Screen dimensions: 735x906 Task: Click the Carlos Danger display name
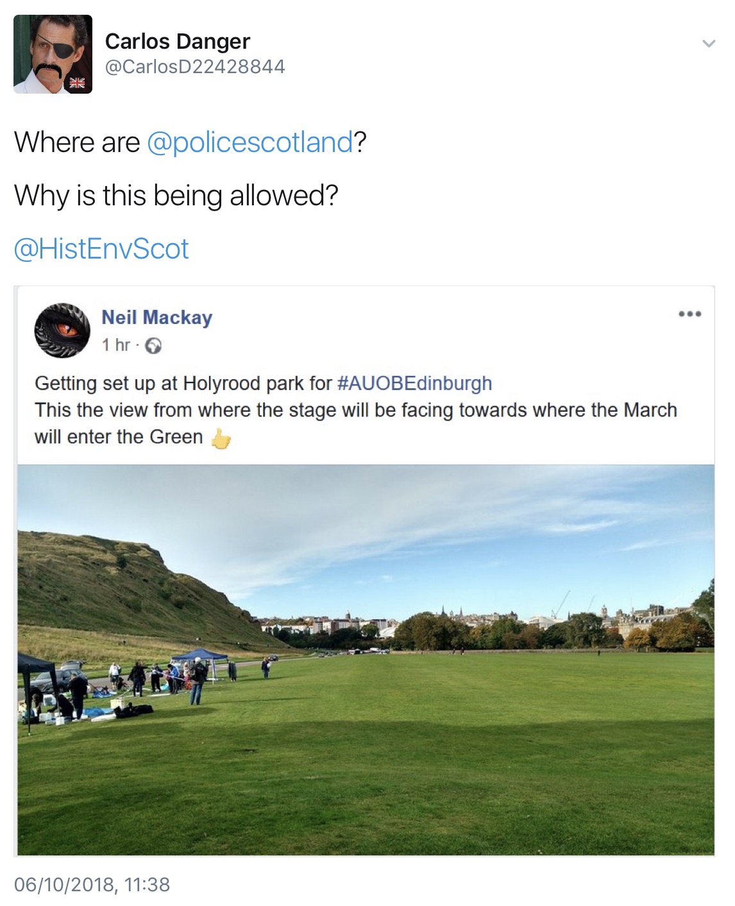click(x=178, y=41)
